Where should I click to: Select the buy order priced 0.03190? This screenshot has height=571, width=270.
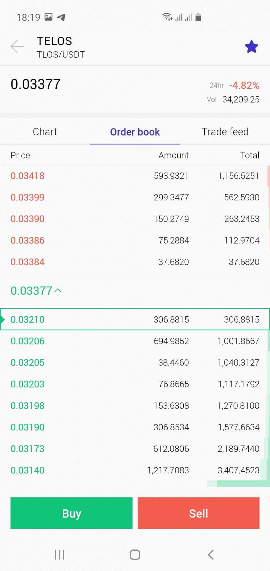tap(135, 427)
